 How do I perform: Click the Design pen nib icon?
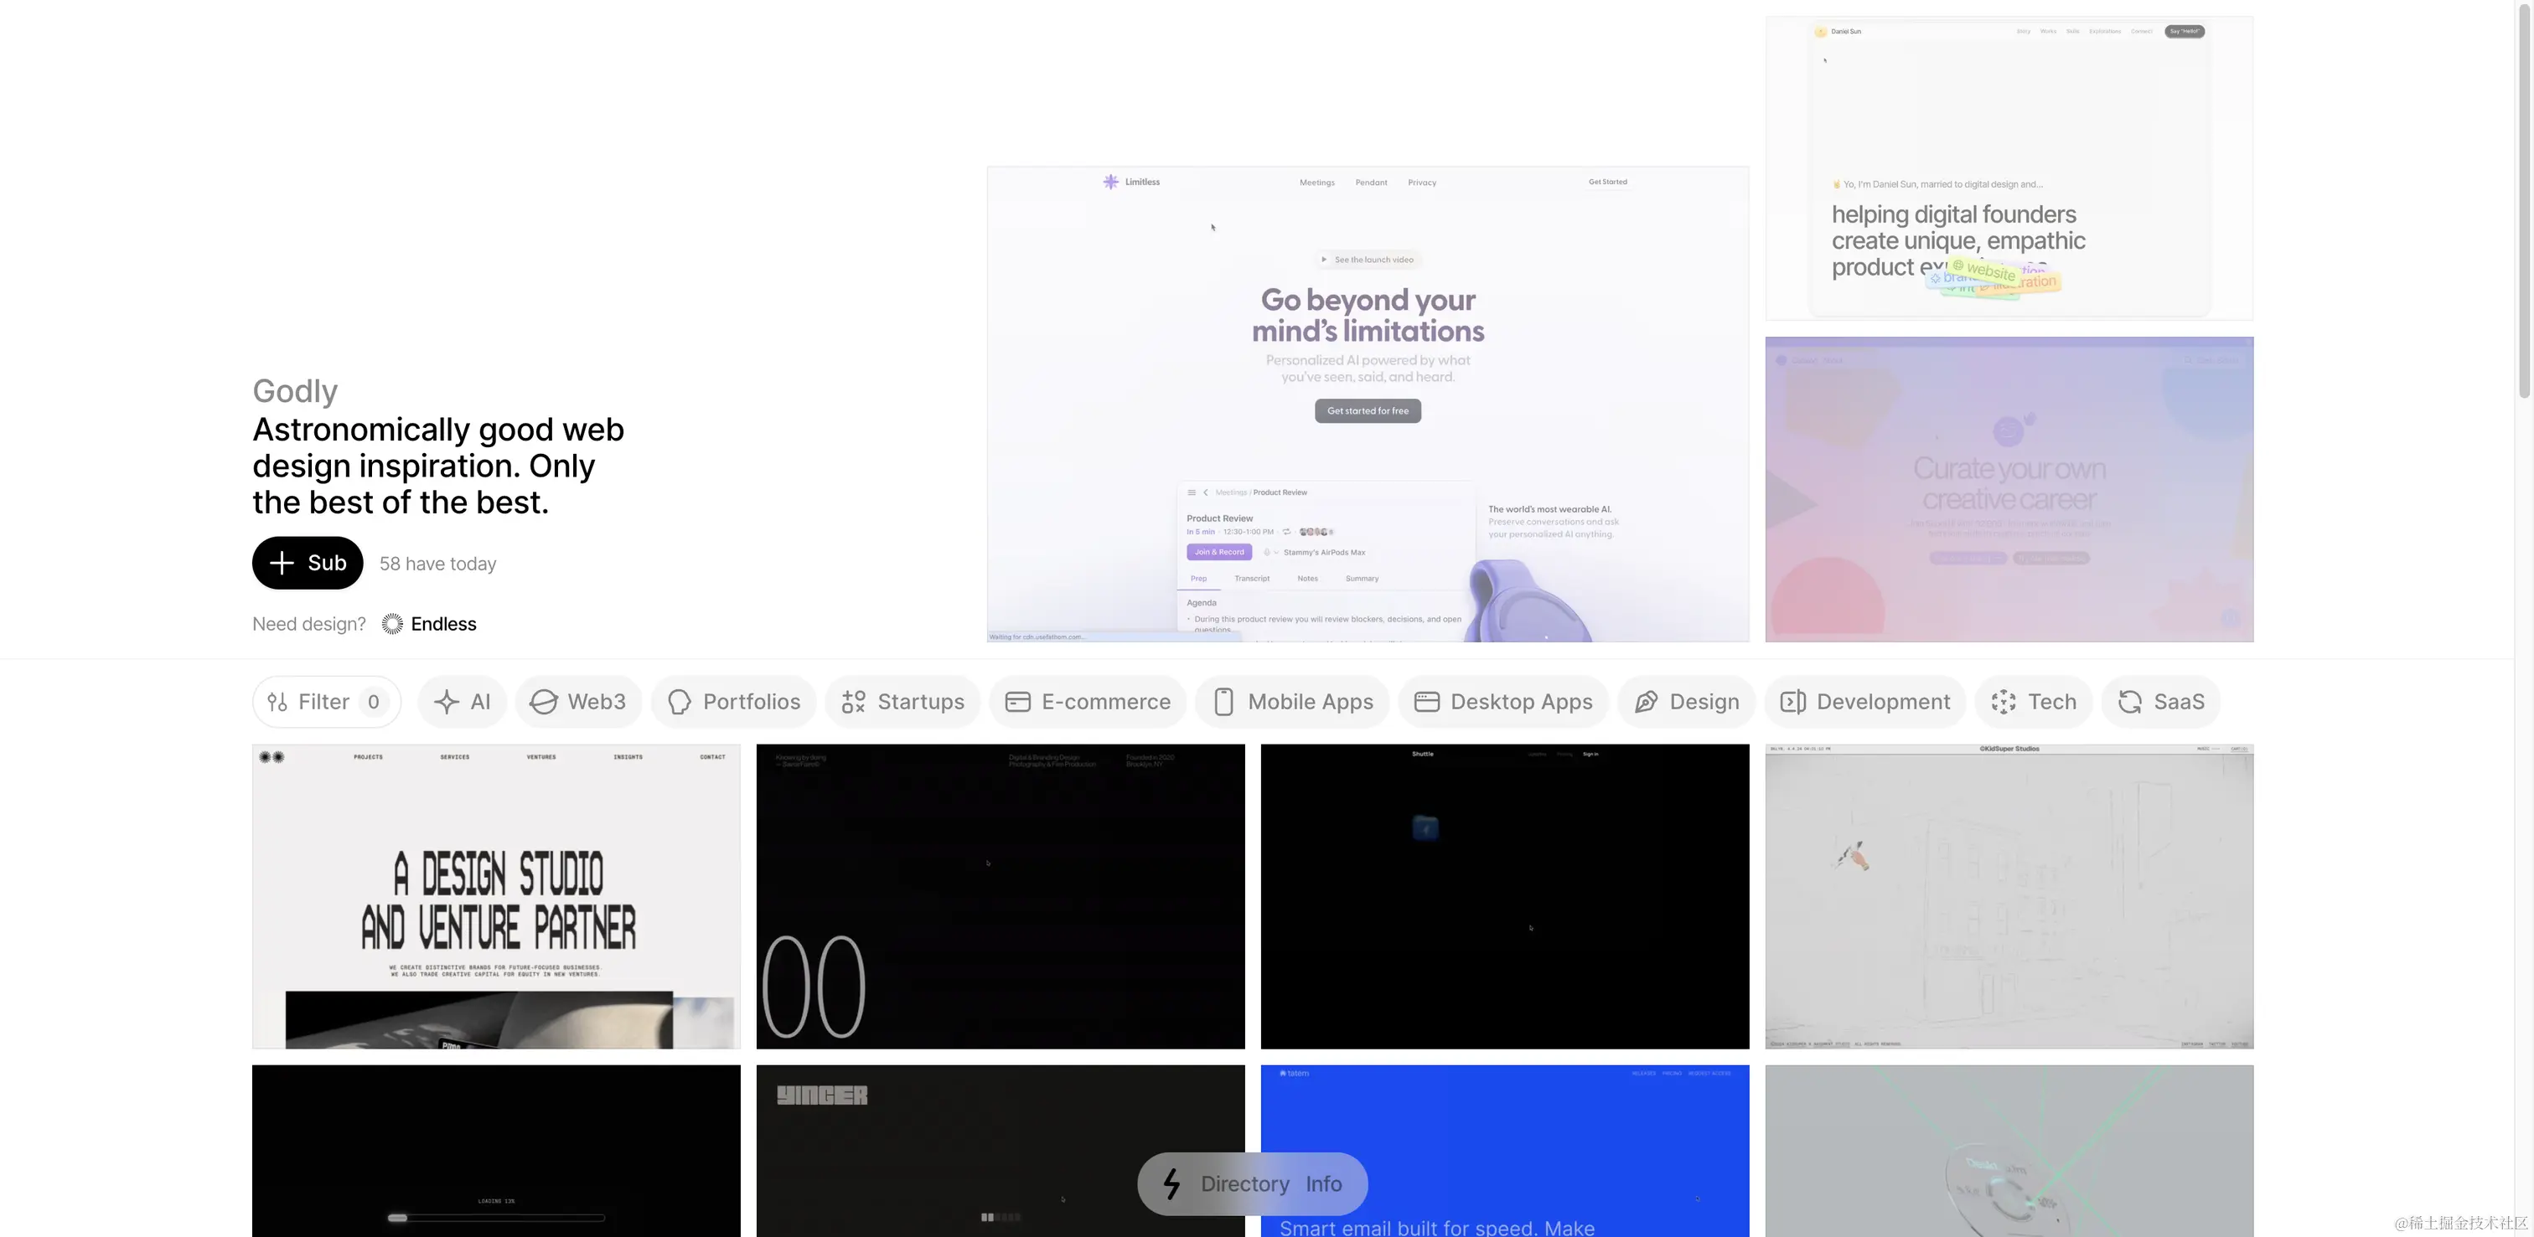click(x=1645, y=702)
